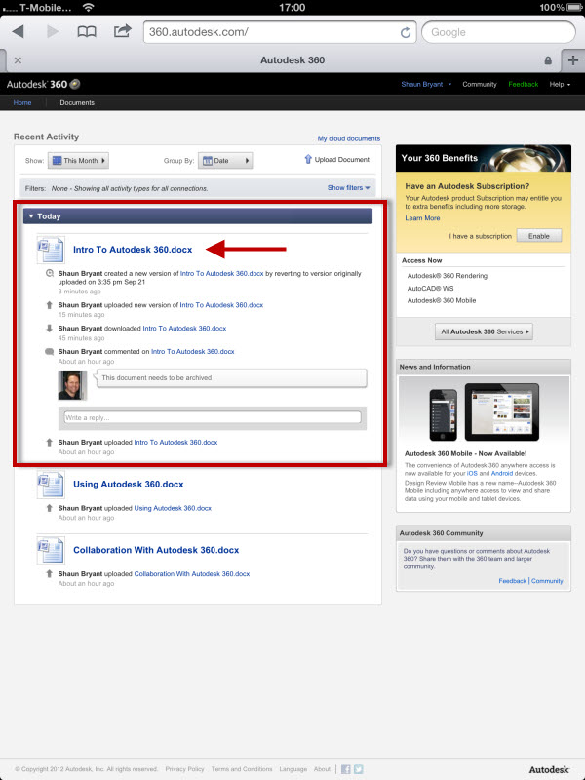585x780 pixels.
Task: Open Using Autodesk 360.docx title link
Action: click(129, 484)
